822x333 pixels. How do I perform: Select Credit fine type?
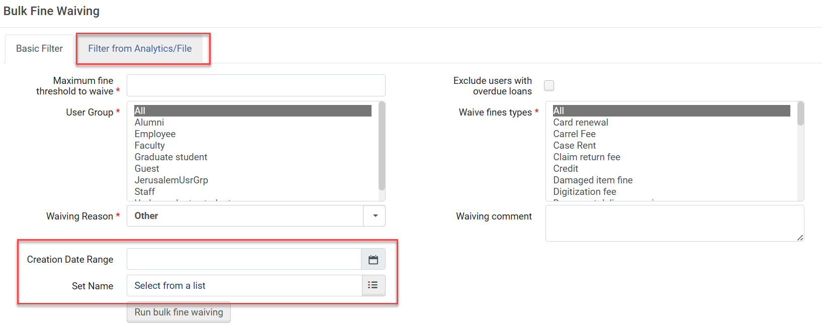click(x=672, y=168)
